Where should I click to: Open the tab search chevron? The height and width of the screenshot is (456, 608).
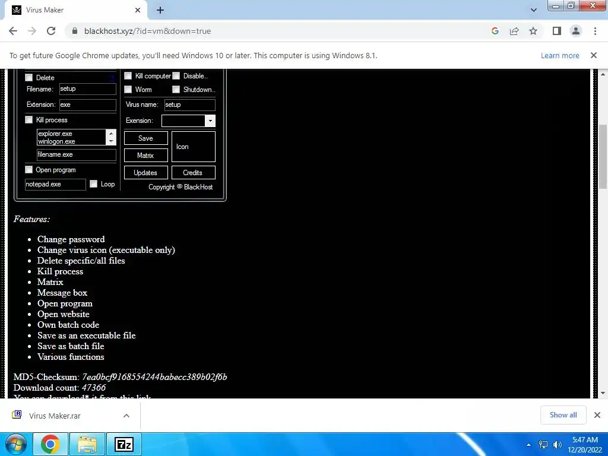[x=534, y=10]
